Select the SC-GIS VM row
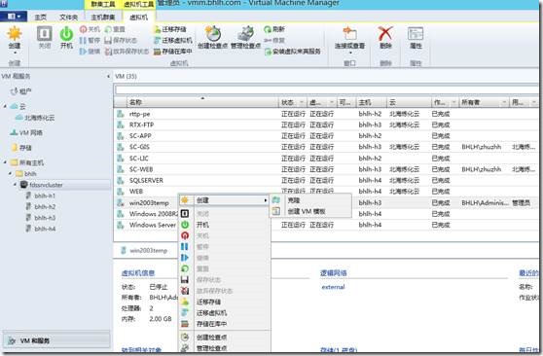The image size is (543, 356). tap(326, 147)
